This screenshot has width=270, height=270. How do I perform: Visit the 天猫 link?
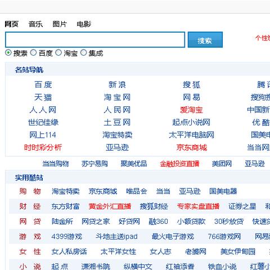coord(43,97)
